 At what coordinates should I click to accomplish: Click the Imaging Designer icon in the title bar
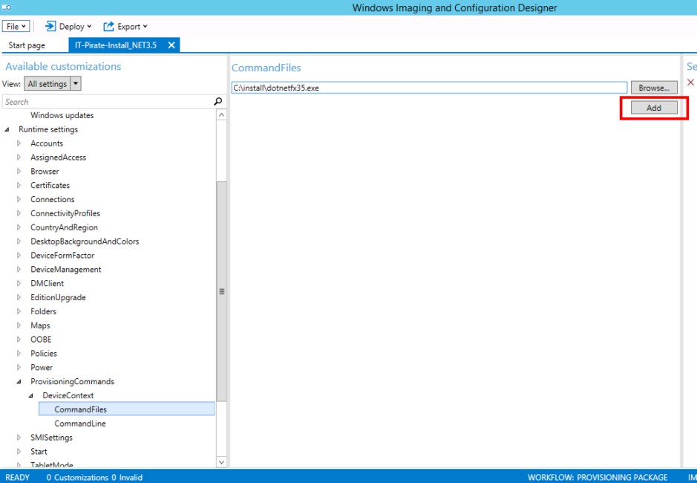(7, 7)
